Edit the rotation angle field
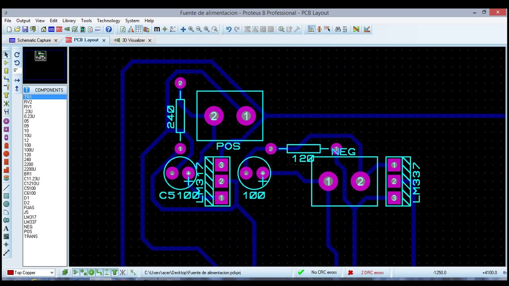Image resolution: width=509 pixels, height=286 pixels. pos(17,70)
